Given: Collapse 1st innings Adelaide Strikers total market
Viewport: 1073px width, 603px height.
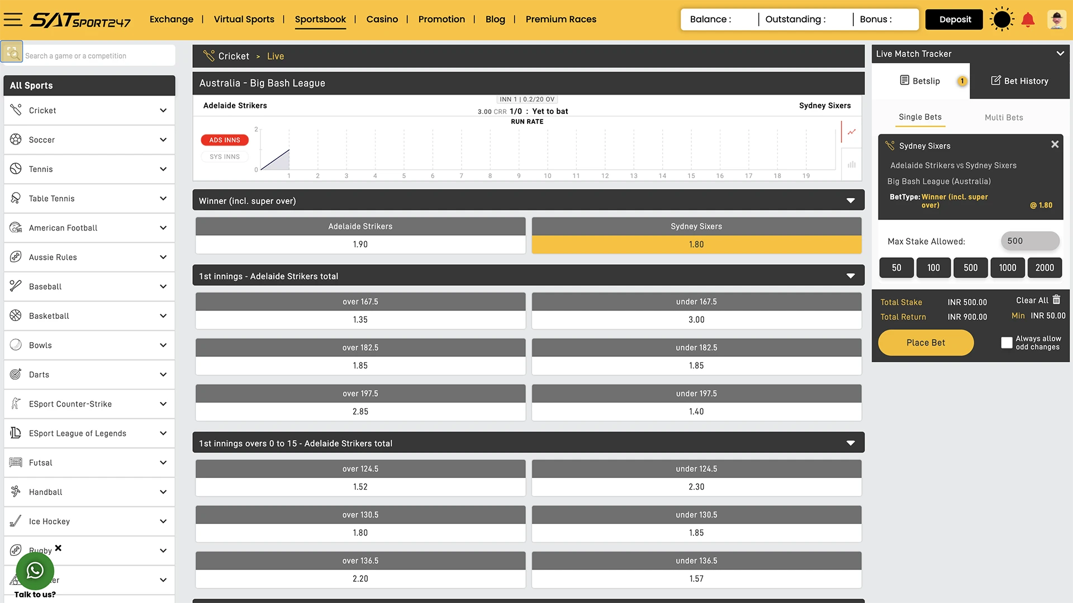Looking at the screenshot, I should (851, 276).
